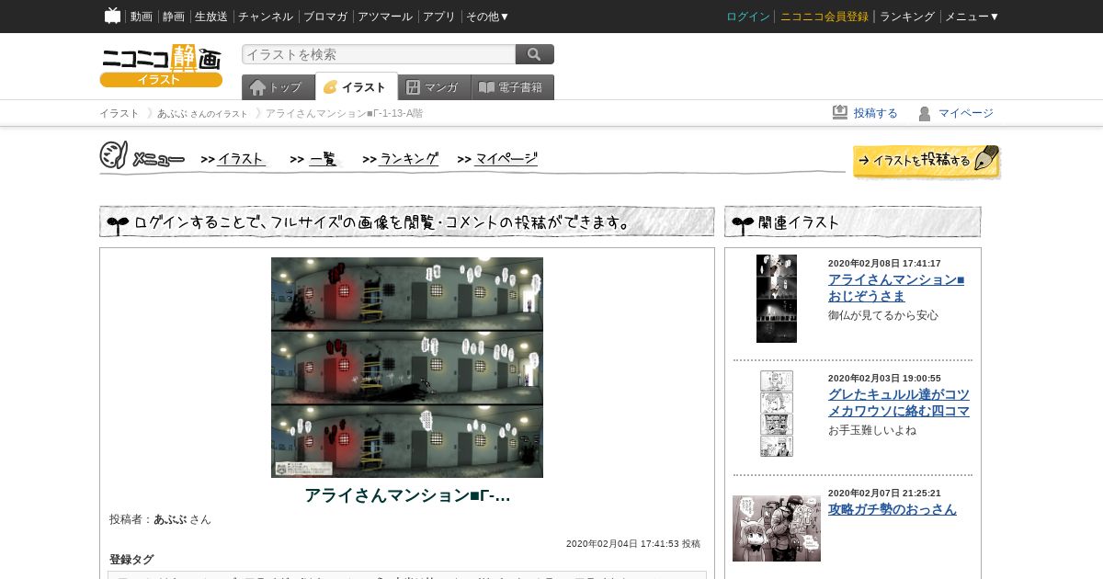Open the アライさんマンション■おじぞうさま link
This screenshot has width=1103, height=579.
[896, 288]
